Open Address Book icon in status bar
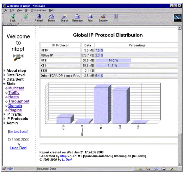The width and height of the screenshot is (184, 172). [163, 169]
